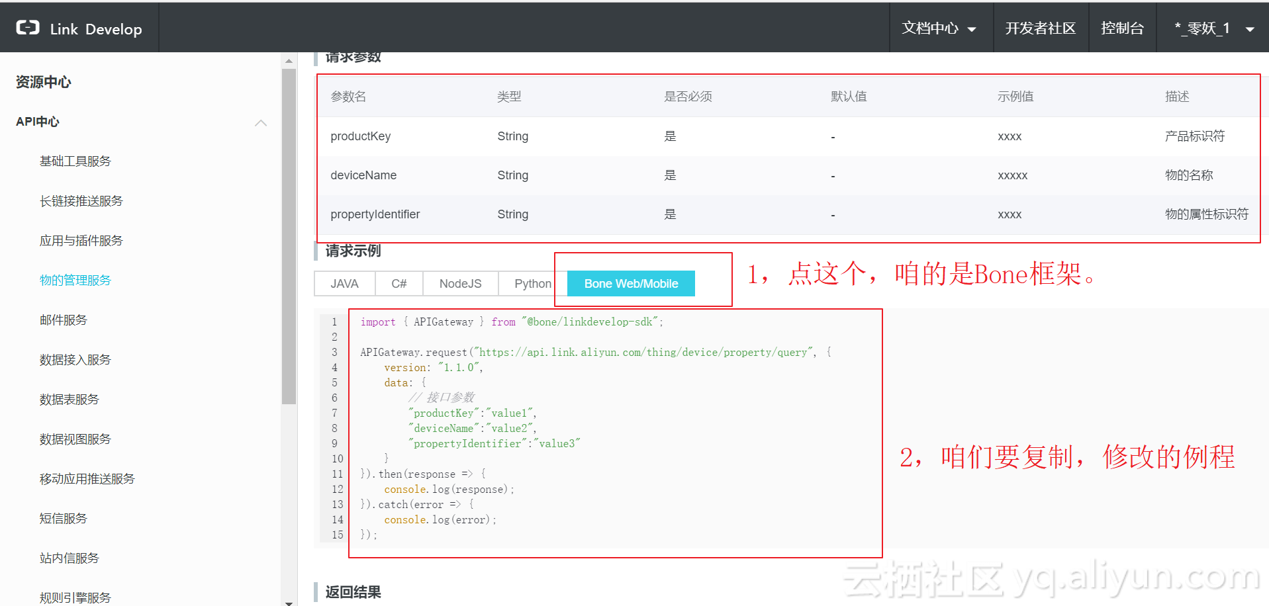
Task: Open 数据接入服务 in the sidebar
Action: pyautogui.click(x=75, y=360)
